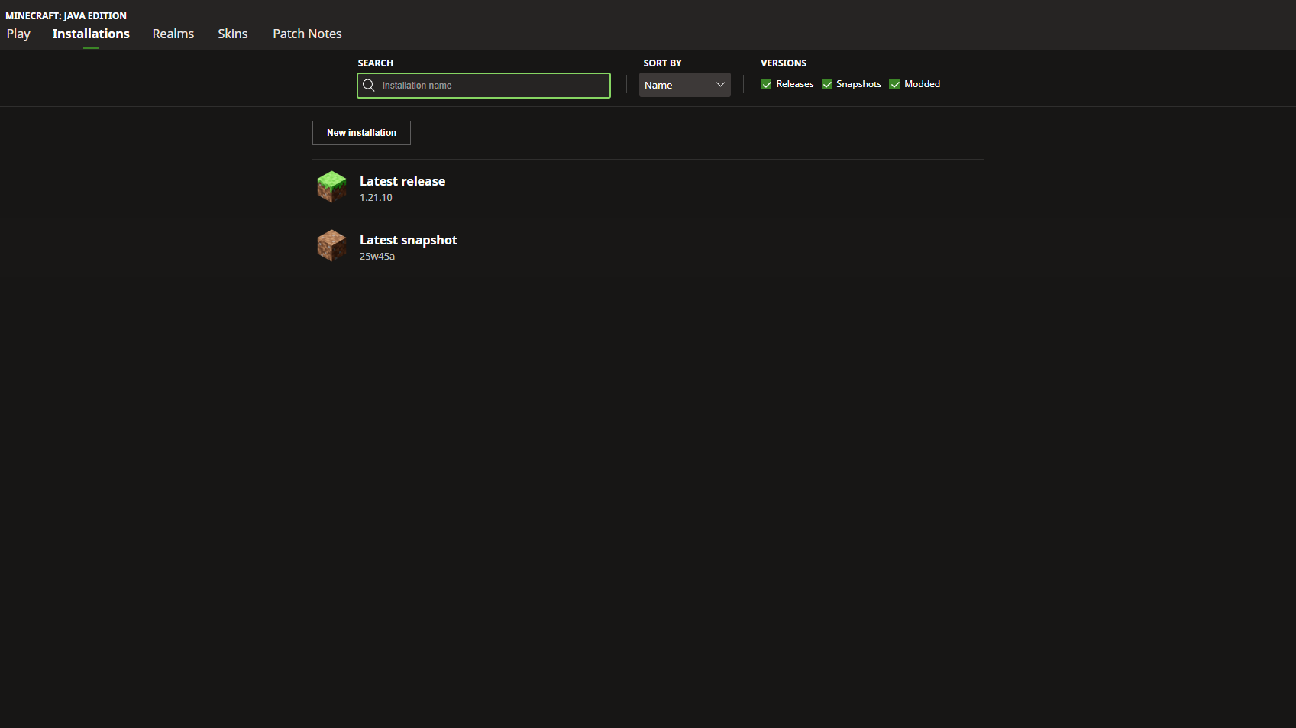This screenshot has width=1296, height=728.
Task: Switch to the Play tab
Action: [18, 34]
